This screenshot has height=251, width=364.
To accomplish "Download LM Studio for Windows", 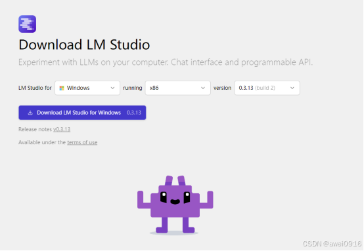I will [x=82, y=113].
